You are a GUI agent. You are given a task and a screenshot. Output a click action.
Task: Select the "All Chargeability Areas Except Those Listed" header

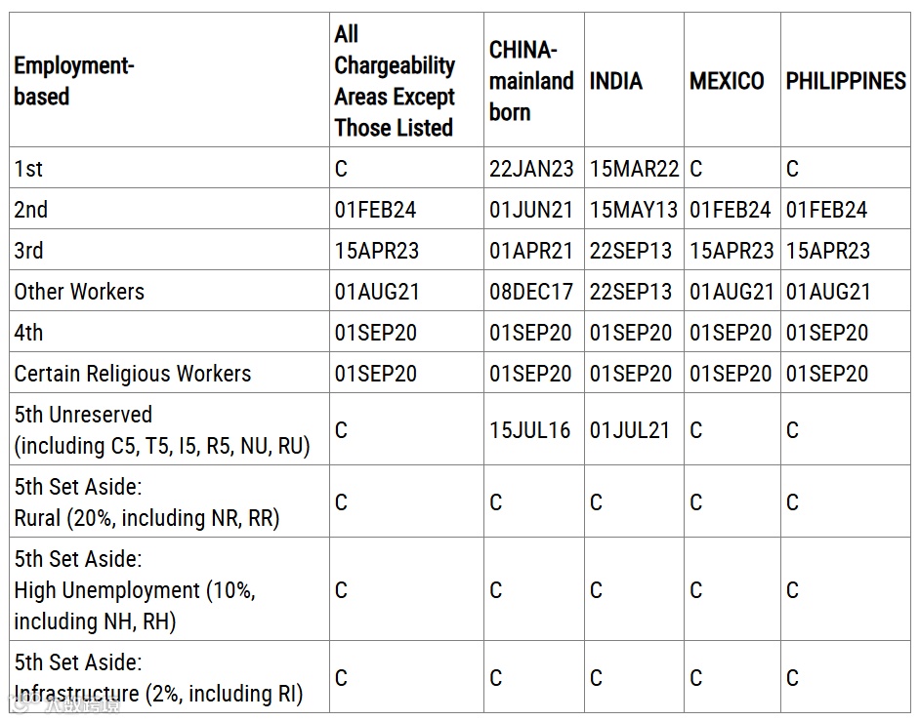[x=395, y=81]
